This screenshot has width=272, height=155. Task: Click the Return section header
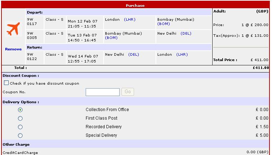(35, 47)
